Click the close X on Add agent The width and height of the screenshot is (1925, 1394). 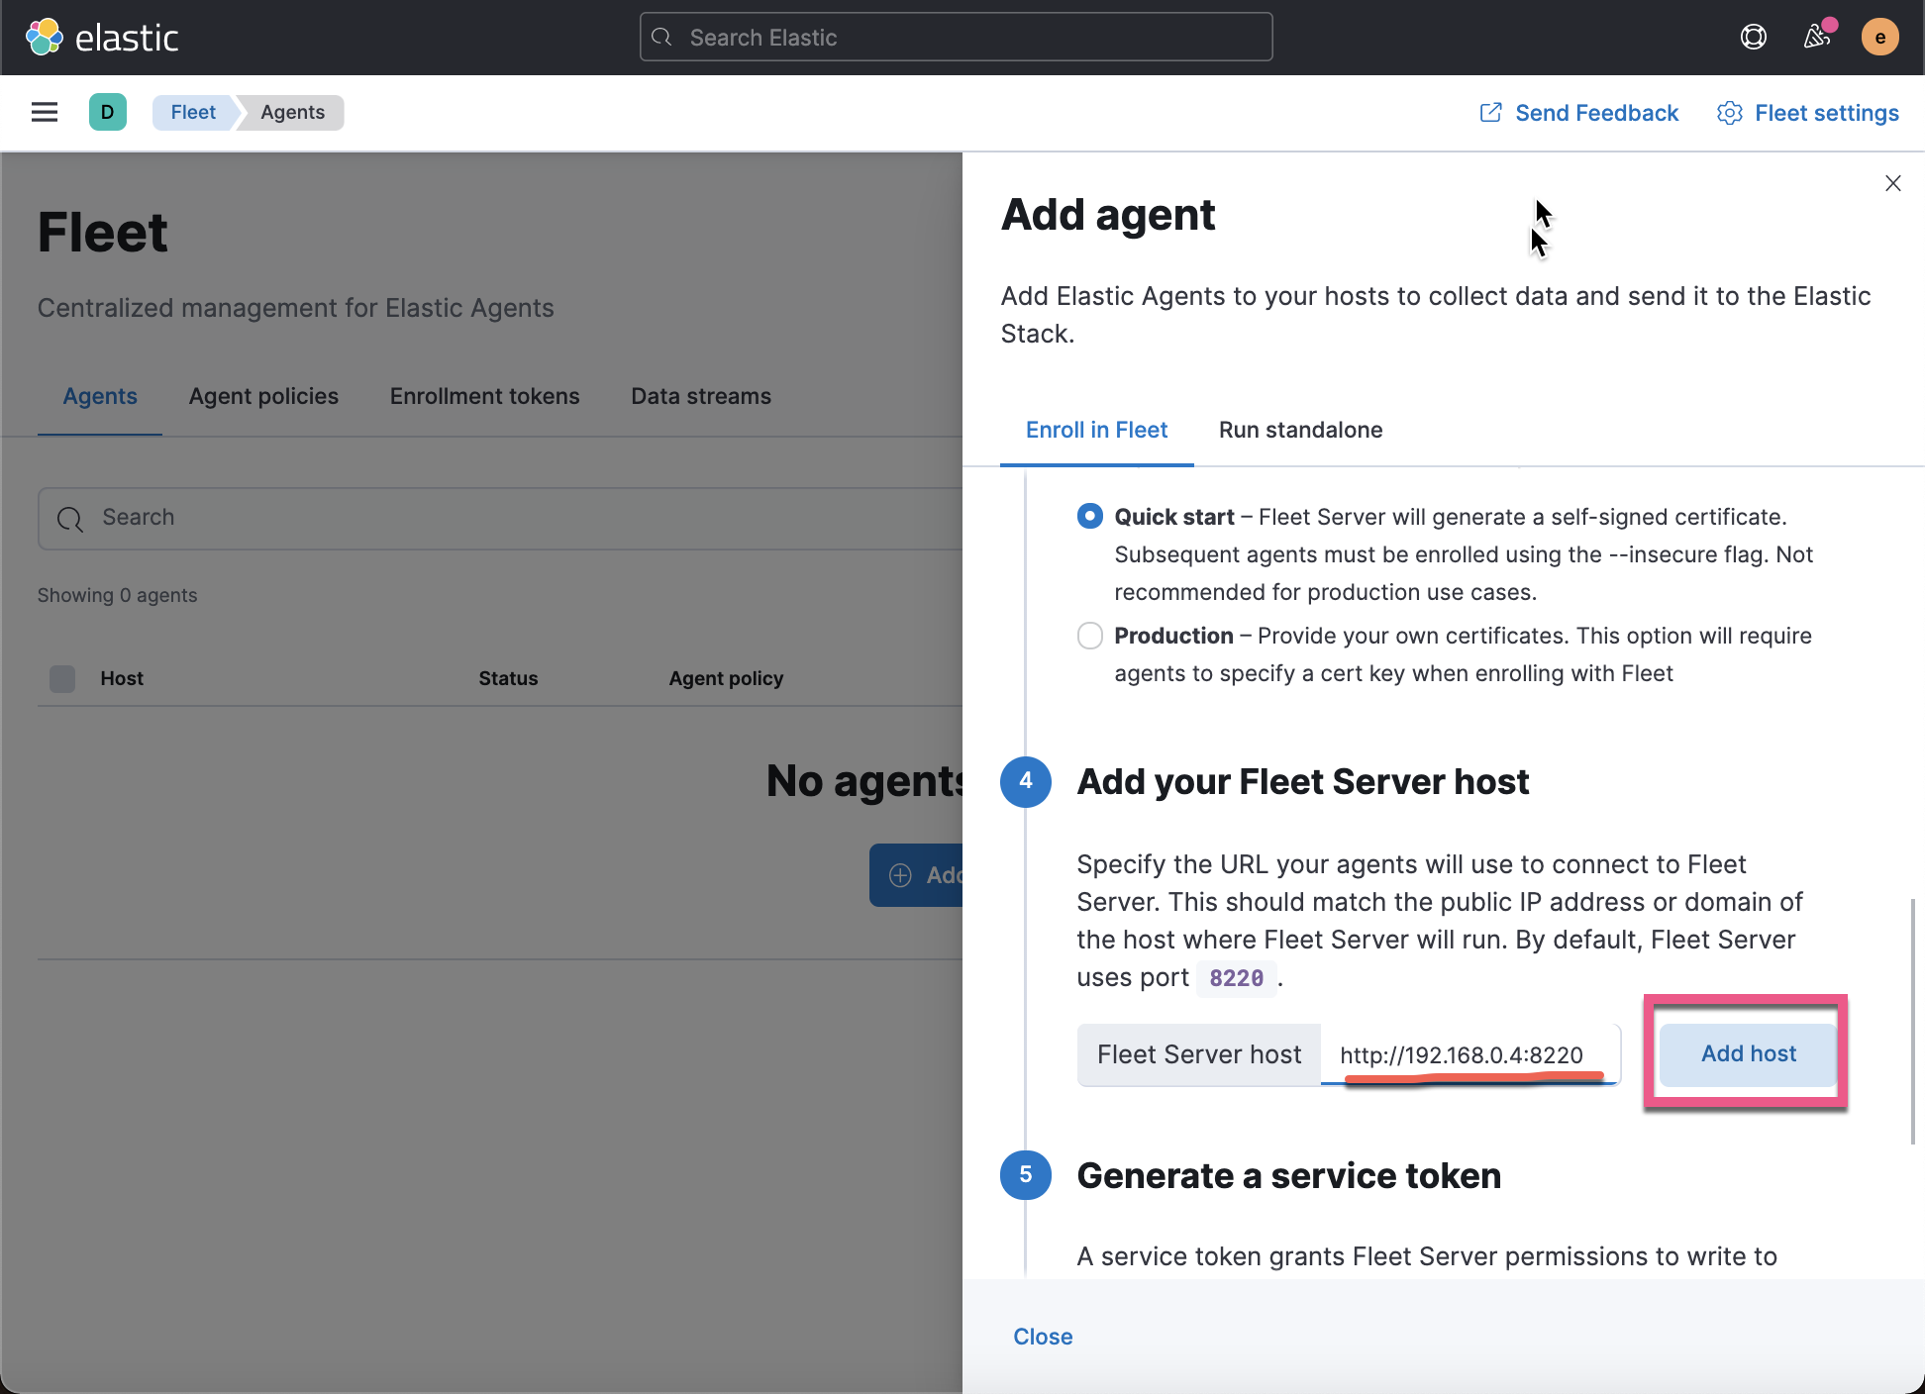1892,184
